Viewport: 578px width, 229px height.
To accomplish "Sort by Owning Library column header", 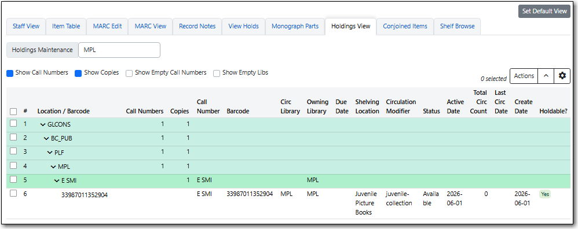I will (317, 106).
